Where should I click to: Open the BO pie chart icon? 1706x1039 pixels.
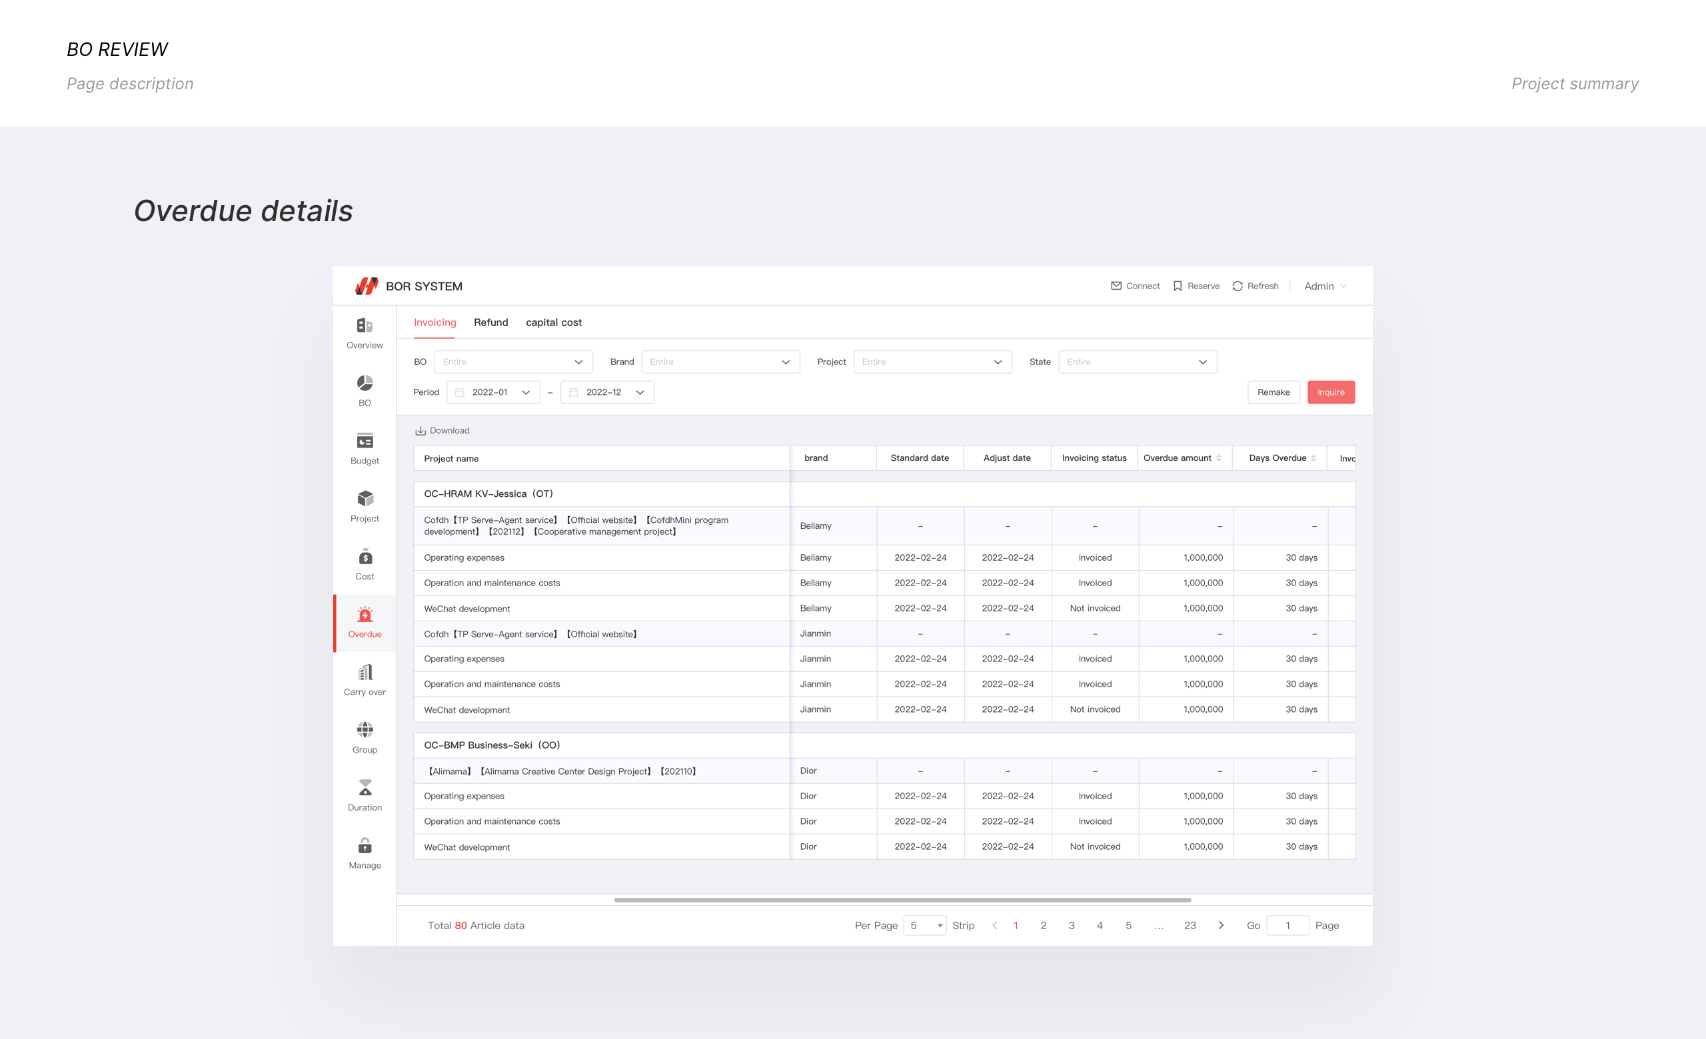365,383
